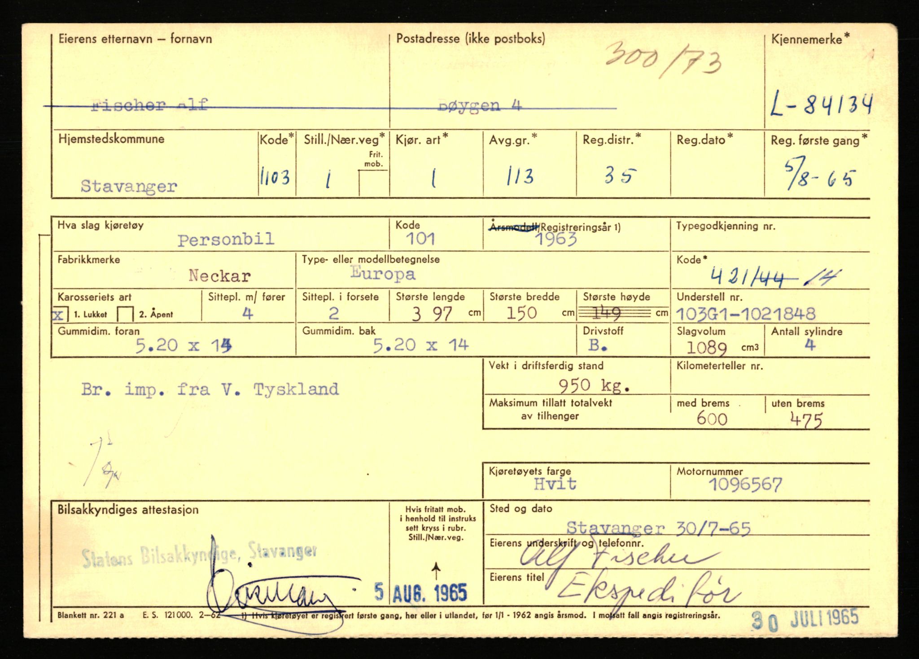Check the 'Frit. mob.' box
The image size is (919, 659).
pos(374,183)
